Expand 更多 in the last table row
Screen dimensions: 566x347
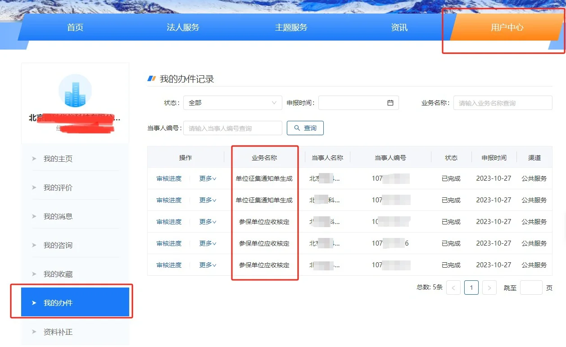(x=208, y=265)
